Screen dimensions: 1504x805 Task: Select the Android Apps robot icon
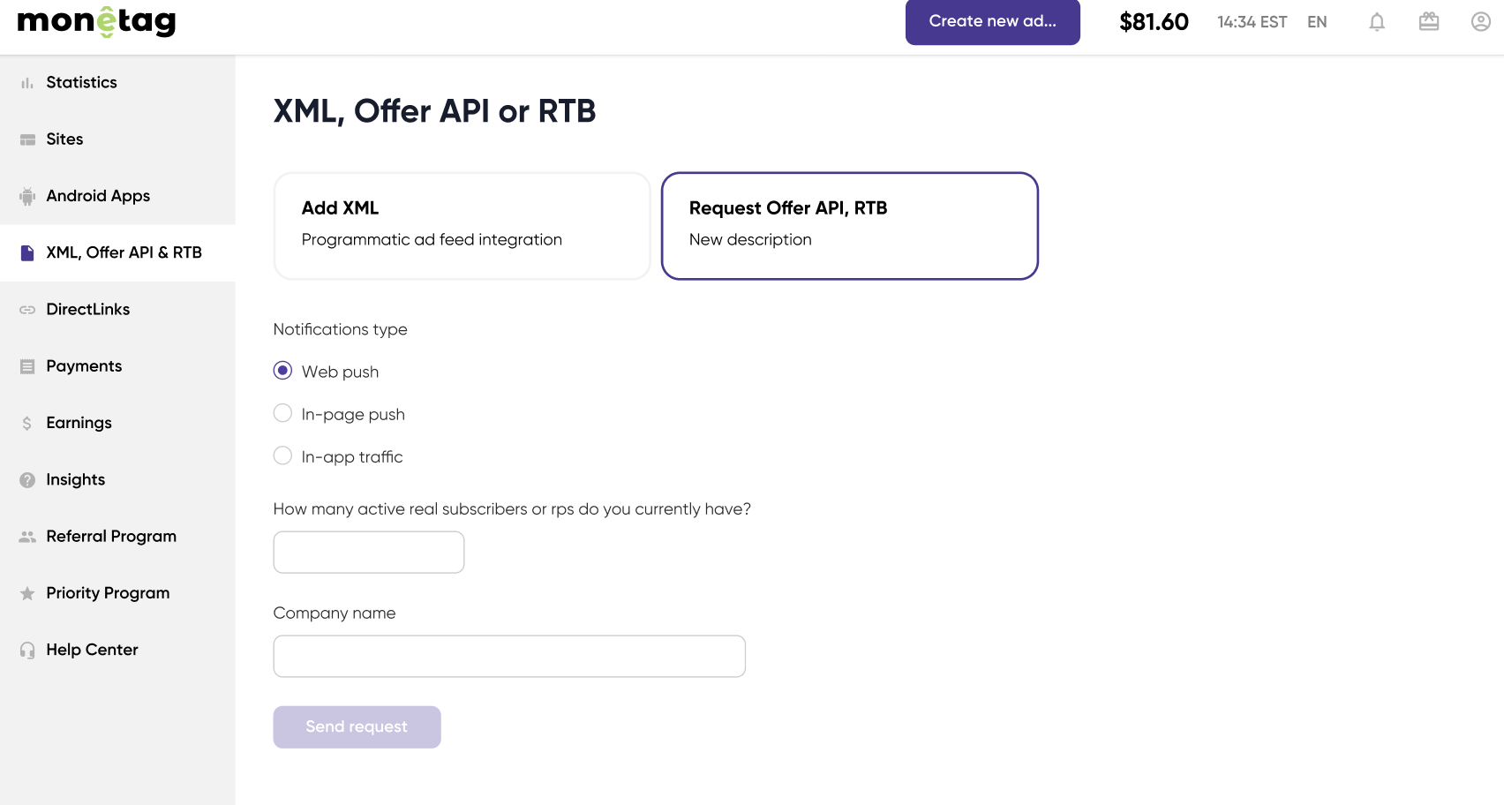pyautogui.click(x=27, y=195)
